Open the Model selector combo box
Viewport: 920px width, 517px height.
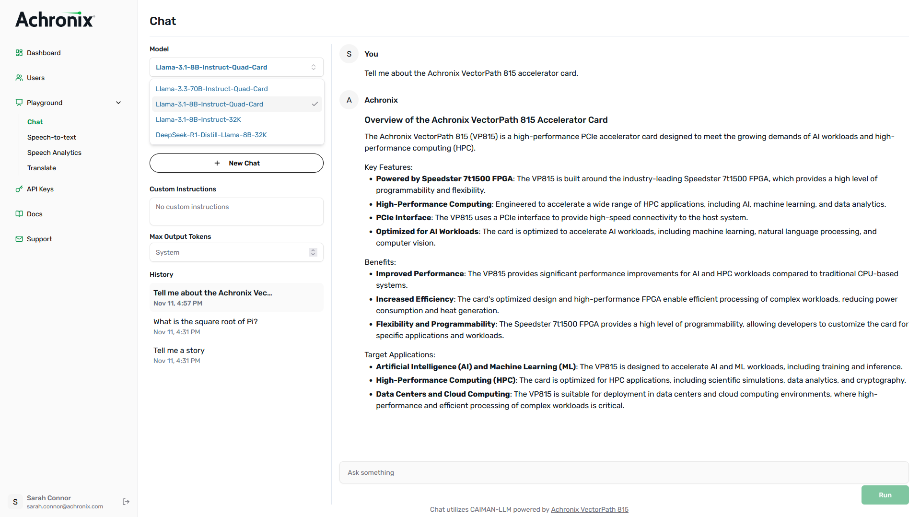(x=236, y=67)
